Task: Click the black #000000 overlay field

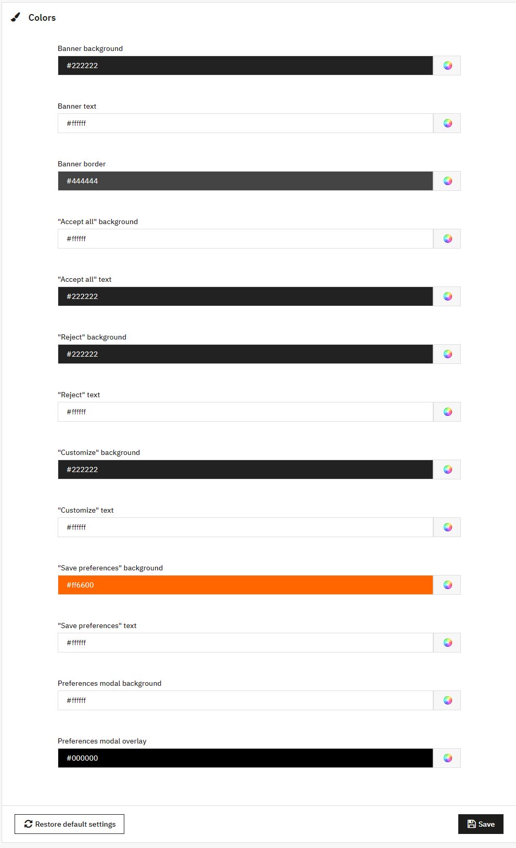Action: pyautogui.click(x=246, y=758)
